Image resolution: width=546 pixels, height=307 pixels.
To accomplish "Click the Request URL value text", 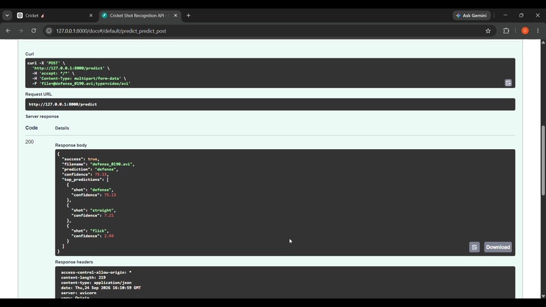I will point(63,104).
